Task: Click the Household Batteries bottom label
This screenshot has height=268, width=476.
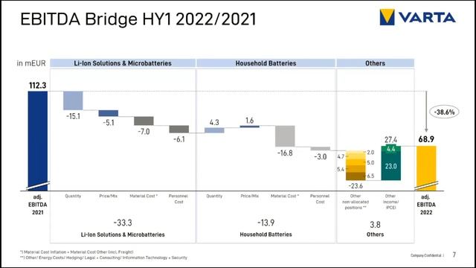Action: [x=266, y=234]
